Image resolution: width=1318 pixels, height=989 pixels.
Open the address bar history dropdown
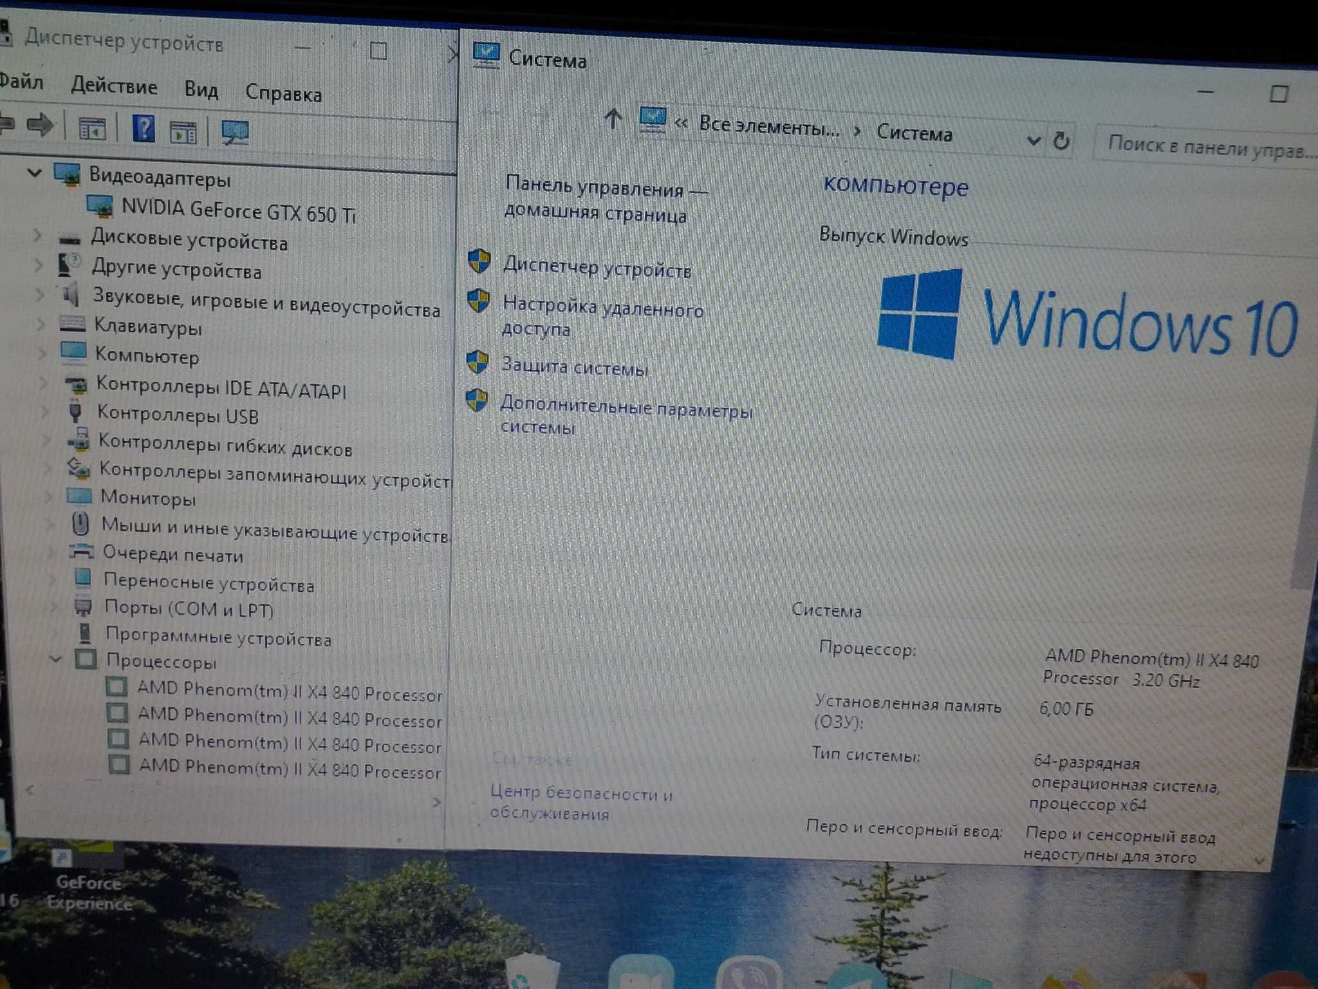click(1034, 140)
